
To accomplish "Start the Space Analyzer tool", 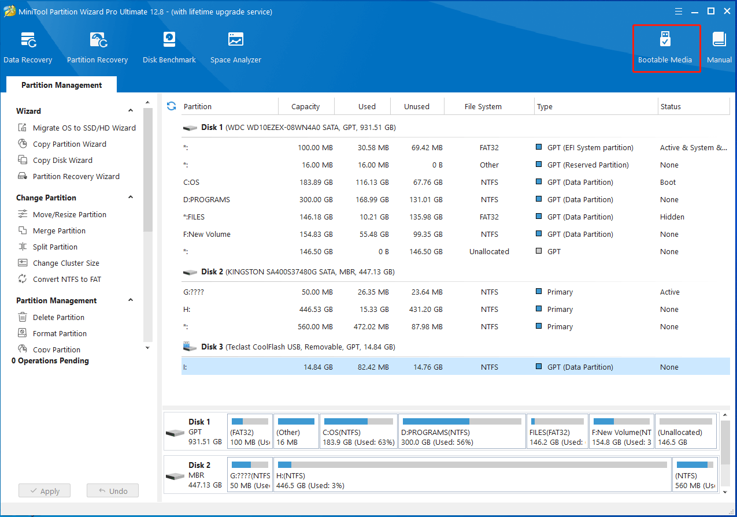I will click(235, 47).
